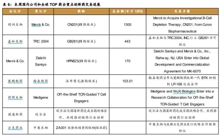The height and width of the screenshot is (136, 220).
Task: Select the 443 amount value
Action: coord(127,41)
